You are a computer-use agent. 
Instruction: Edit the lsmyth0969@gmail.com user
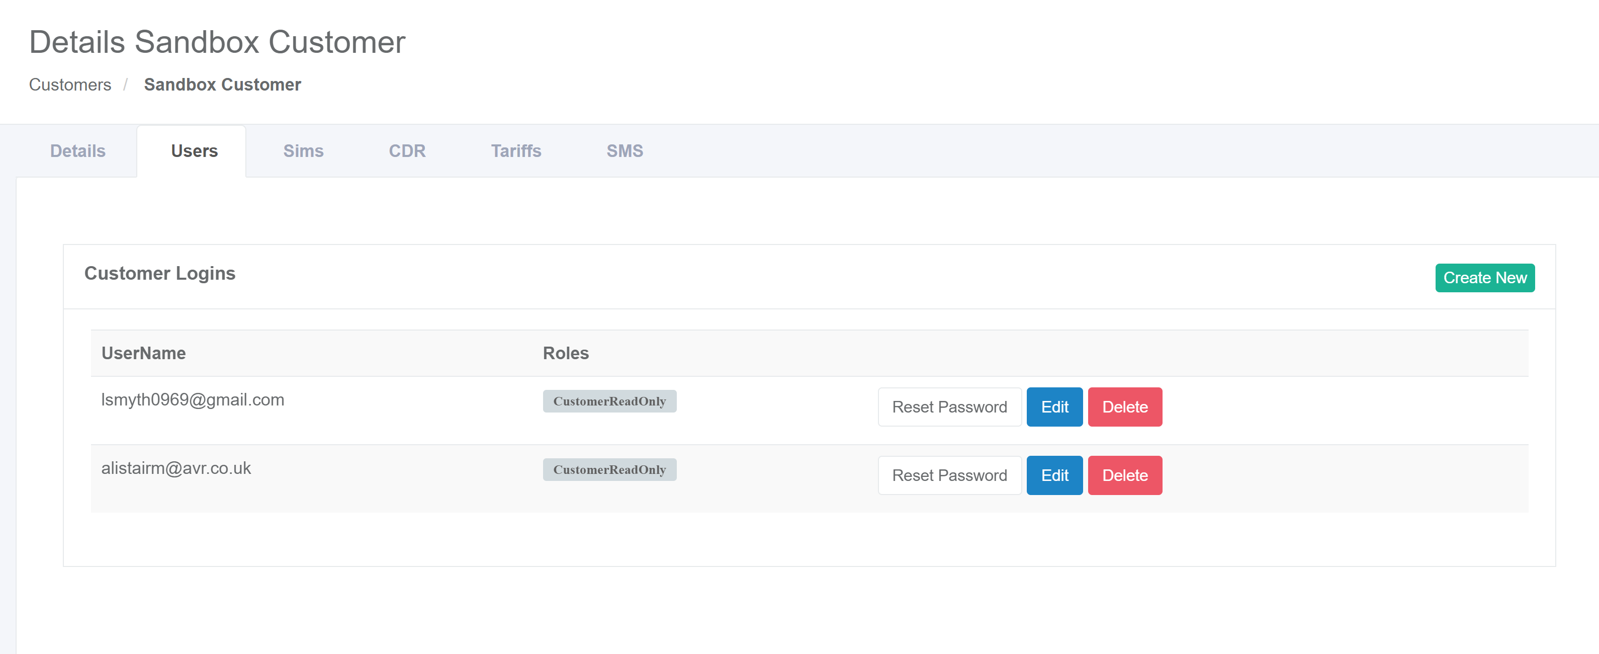pyautogui.click(x=1054, y=407)
